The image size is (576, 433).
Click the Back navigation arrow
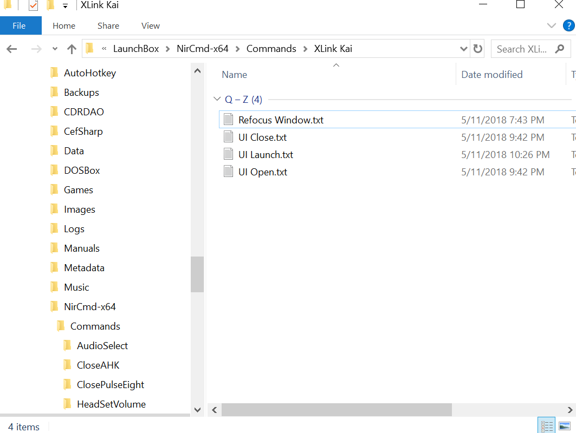[12, 49]
